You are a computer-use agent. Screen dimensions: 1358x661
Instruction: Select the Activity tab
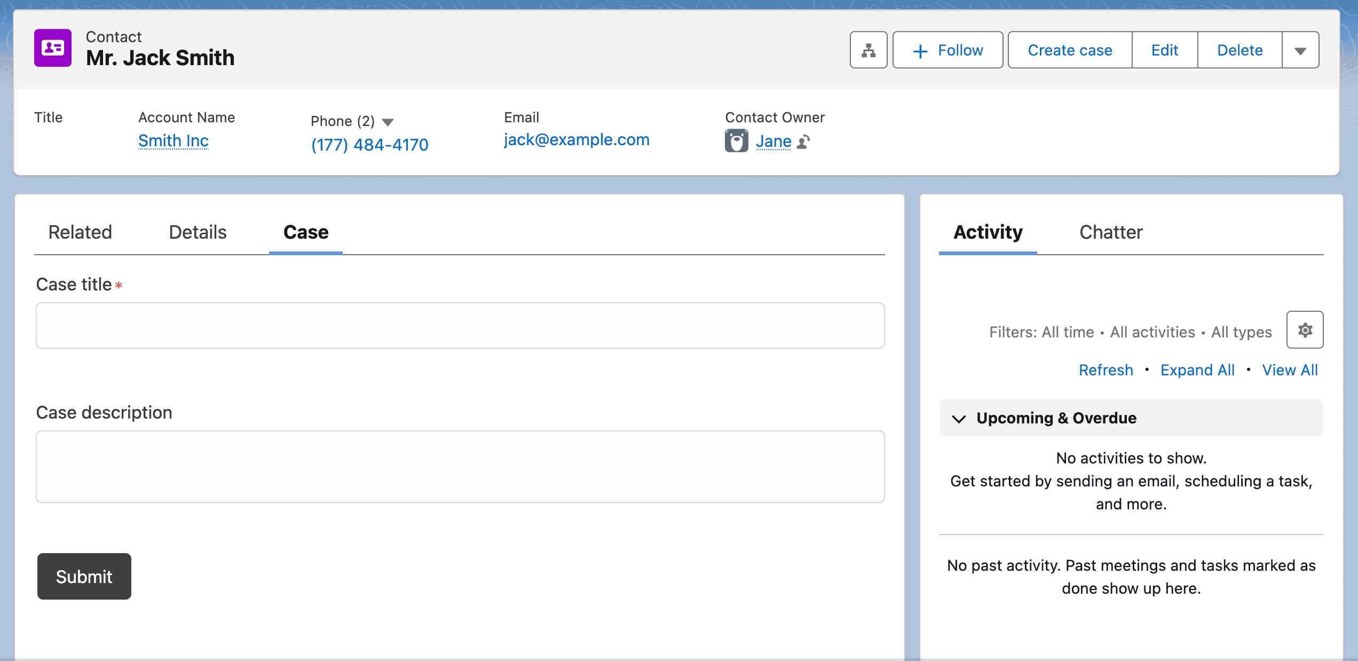coord(987,232)
